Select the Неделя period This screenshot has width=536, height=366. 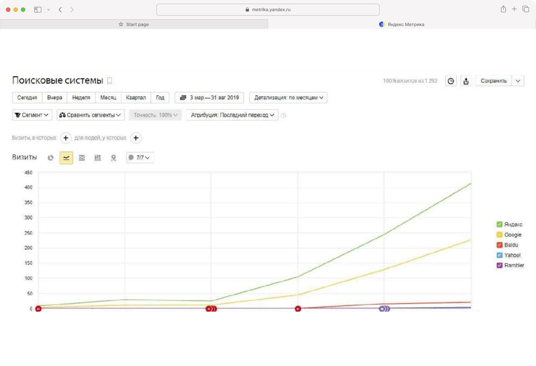(x=81, y=97)
